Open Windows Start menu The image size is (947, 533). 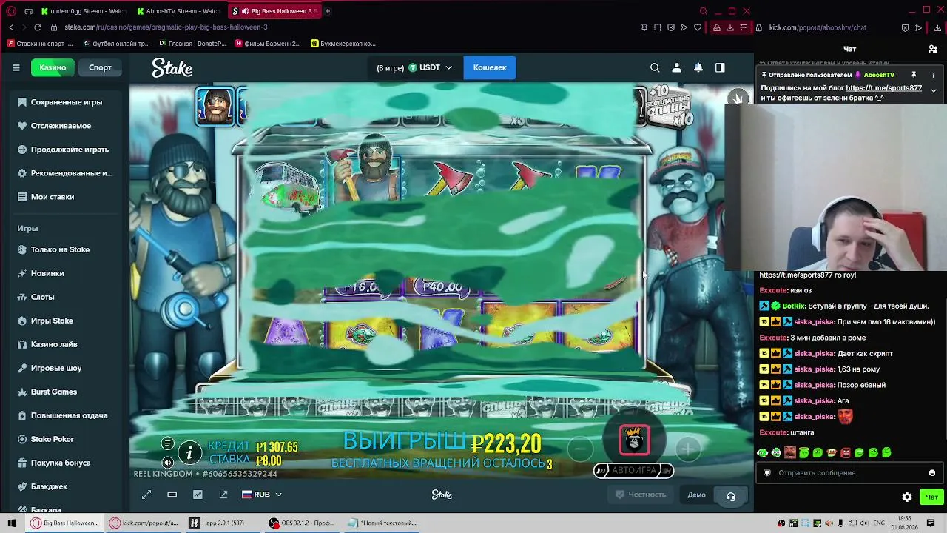pyautogui.click(x=12, y=523)
